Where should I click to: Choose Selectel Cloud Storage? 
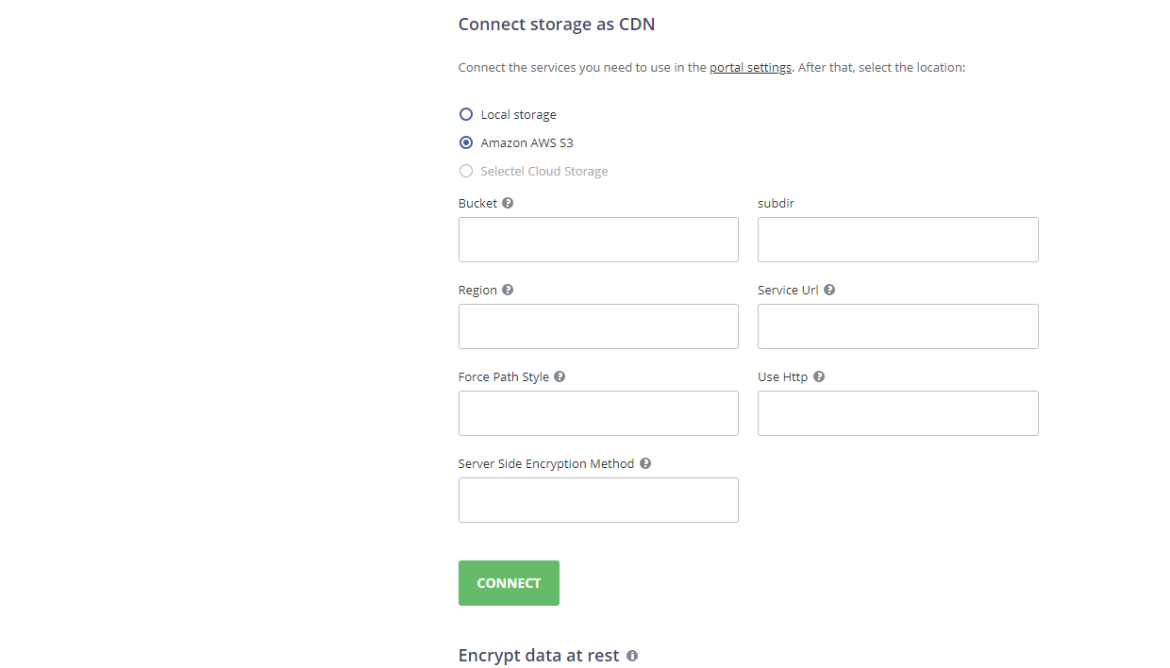click(x=465, y=171)
